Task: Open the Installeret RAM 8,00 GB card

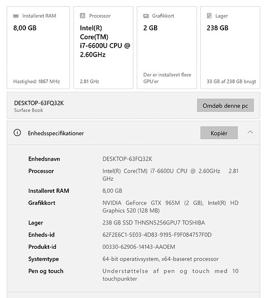Action: pos(38,48)
